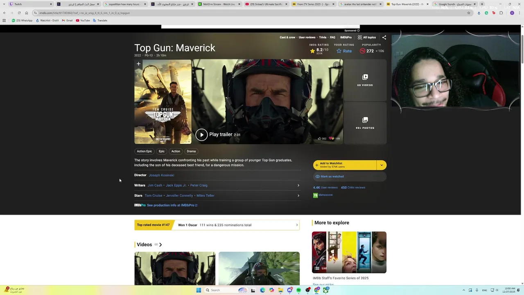Open the Windows Start menu
Screen dimensions: 524x295
tap(199, 290)
